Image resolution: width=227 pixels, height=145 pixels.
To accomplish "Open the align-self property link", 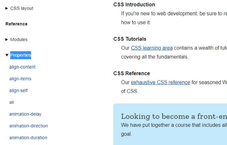I will click(x=18, y=90).
